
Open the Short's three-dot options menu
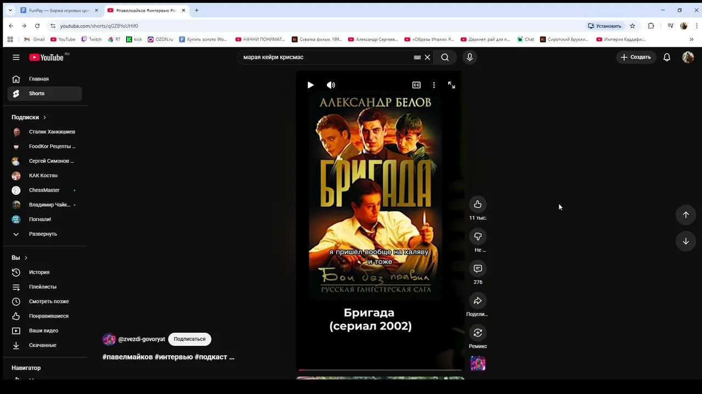click(x=434, y=85)
